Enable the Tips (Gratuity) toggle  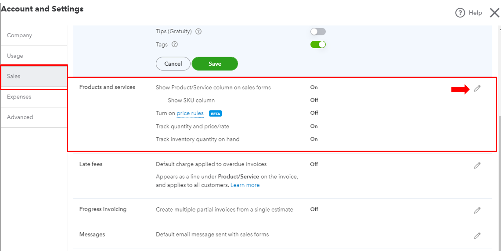tap(318, 32)
